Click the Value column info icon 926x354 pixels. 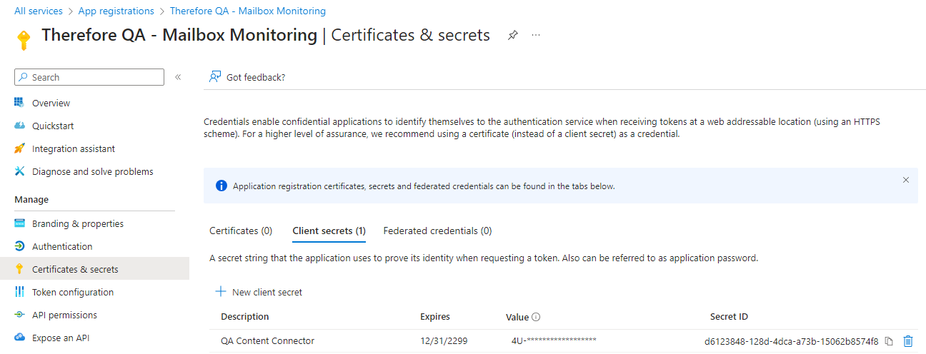536,317
